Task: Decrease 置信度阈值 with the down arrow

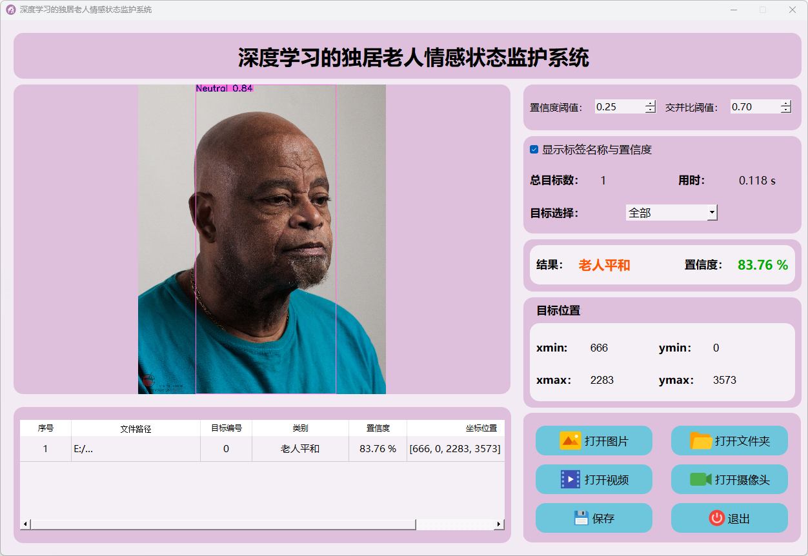Action: 650,110
